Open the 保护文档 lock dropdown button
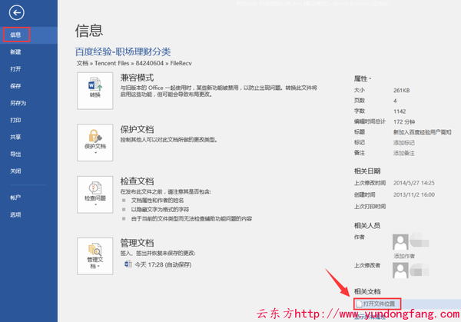The image size is (461, 322). (x=95, y=142)
